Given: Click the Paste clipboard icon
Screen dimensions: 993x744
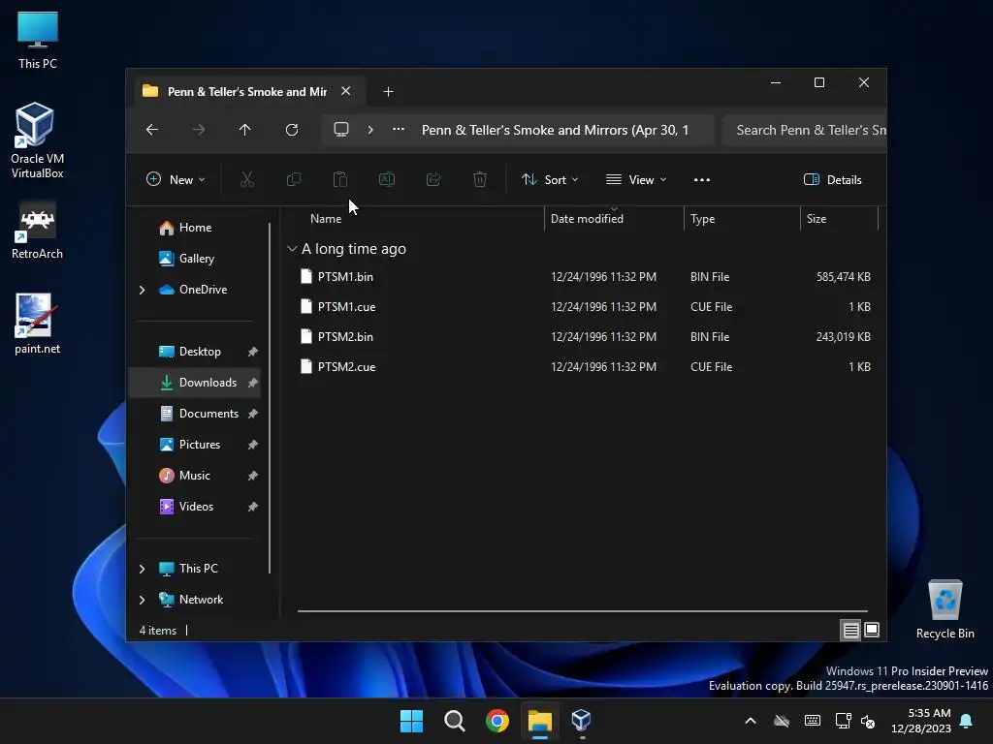Looking at the screenshot, I should pyautogui.click(x=340, y=179).
